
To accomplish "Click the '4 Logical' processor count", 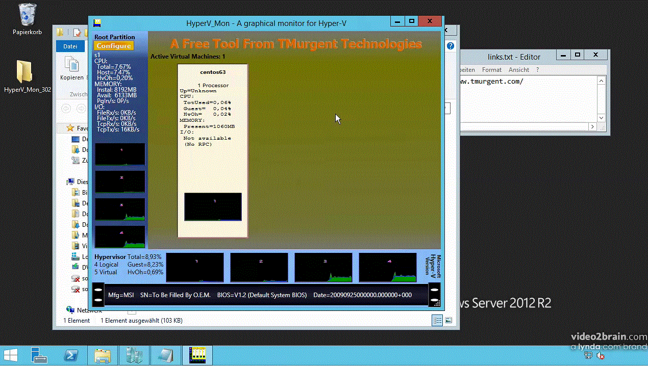I will [106, 265].
